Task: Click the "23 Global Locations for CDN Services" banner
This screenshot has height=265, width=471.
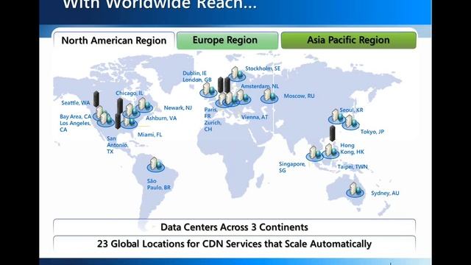Action: tap(234, 244)
